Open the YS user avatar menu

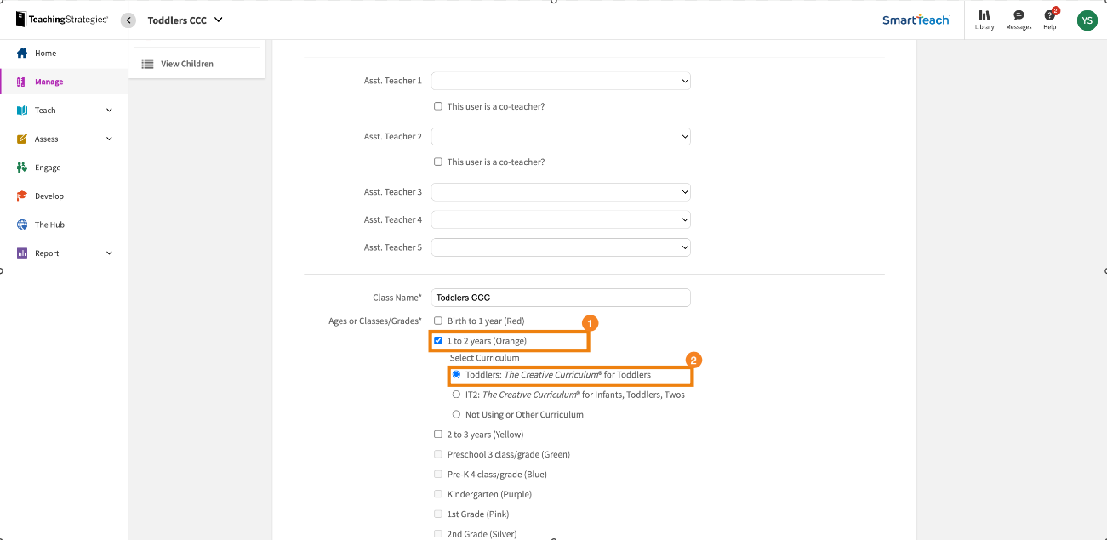(x=1087, y=20)
